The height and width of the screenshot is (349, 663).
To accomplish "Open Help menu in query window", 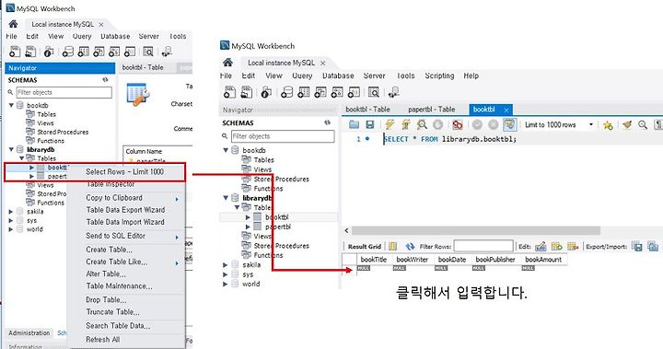I will point(471,76).
